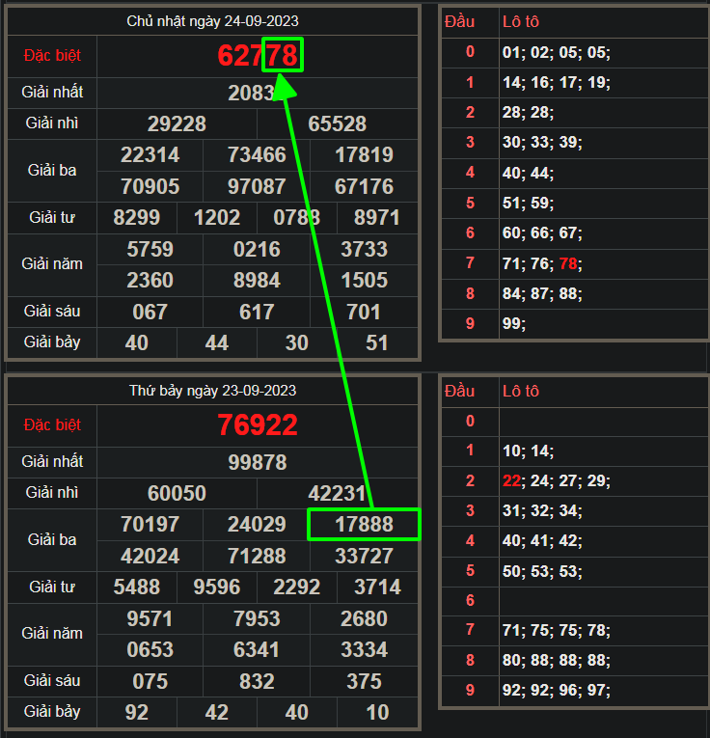The width and height of the screenshot is (710, 738).
Task: Select fifth prize number 7953
Action: pyautogui.click(x=258, y=618)
